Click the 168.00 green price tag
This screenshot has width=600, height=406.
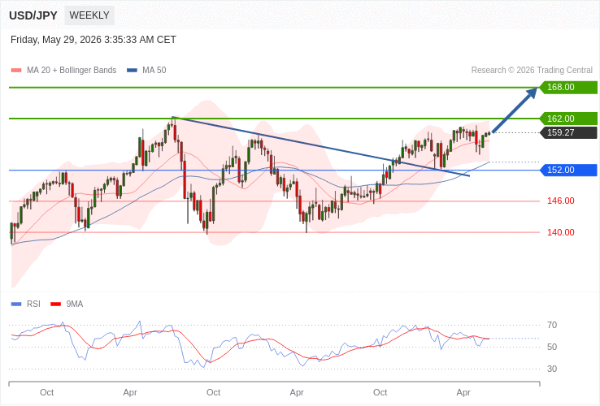[x=568, y=87]
